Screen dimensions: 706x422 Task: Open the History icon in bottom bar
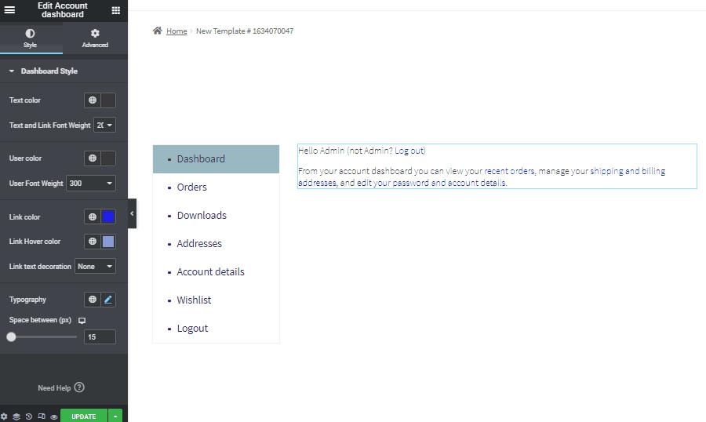click(29, 417)
